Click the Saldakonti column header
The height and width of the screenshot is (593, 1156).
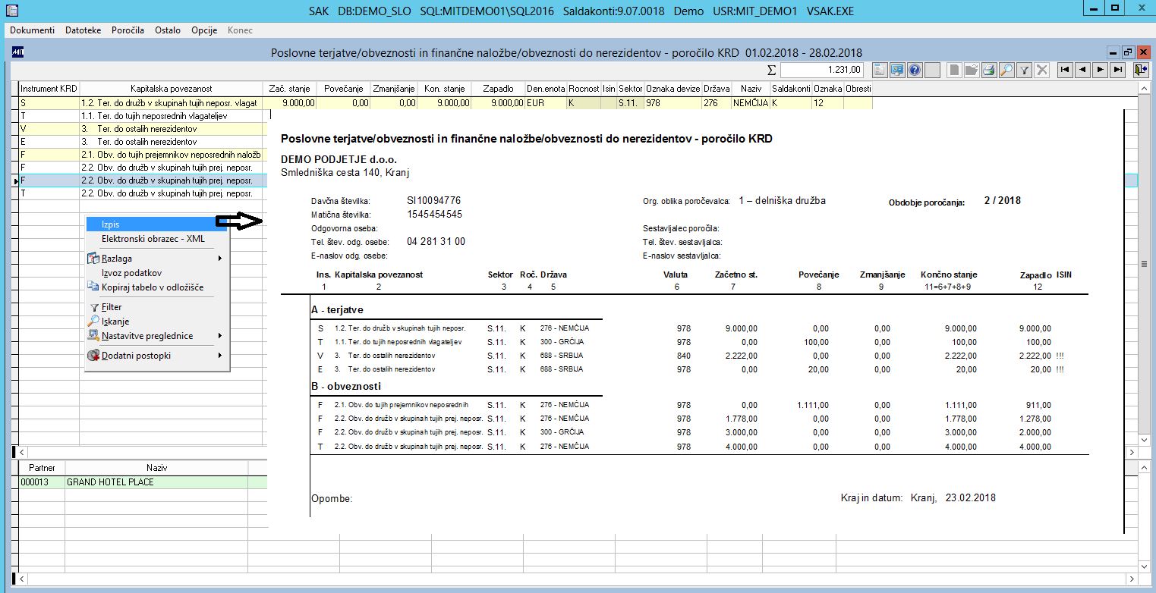(791, 89)
